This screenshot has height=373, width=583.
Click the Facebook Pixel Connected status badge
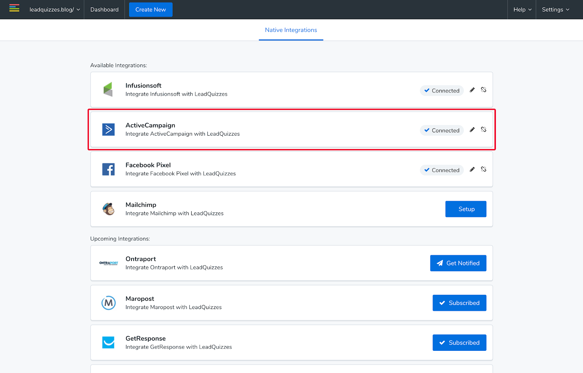point(442,170)
